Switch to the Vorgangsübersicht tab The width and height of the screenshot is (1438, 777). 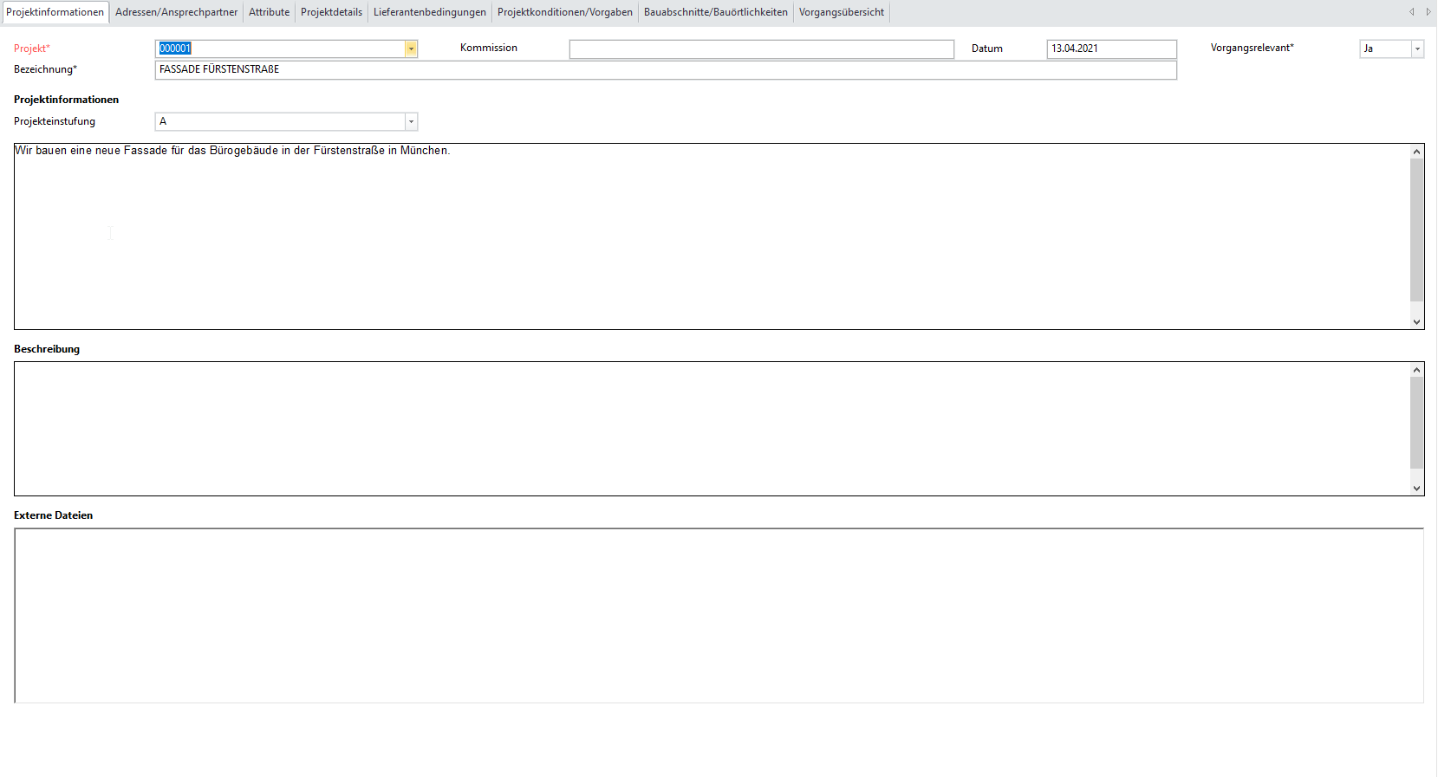841,12
